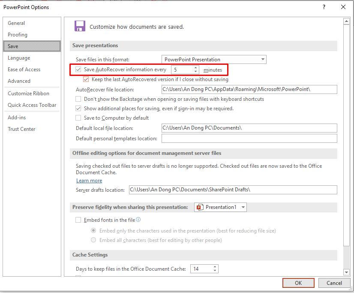Open the Advanced options category

point(19,81)
